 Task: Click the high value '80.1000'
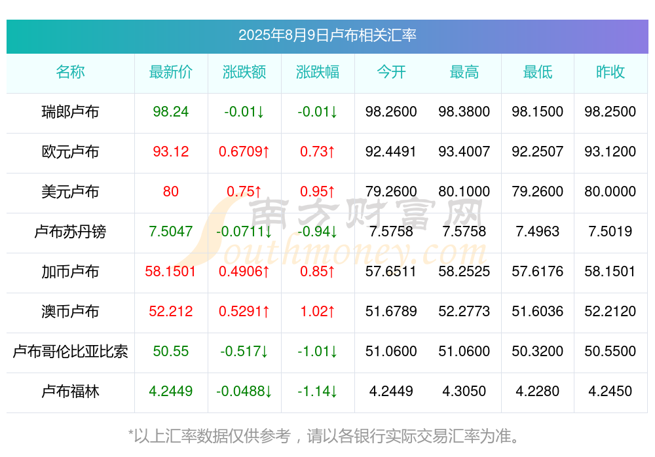(464, 191)
